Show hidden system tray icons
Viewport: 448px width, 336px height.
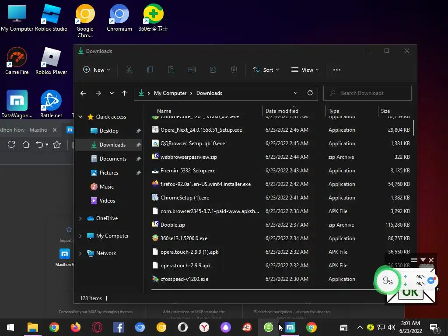click(x=360, y=327)
